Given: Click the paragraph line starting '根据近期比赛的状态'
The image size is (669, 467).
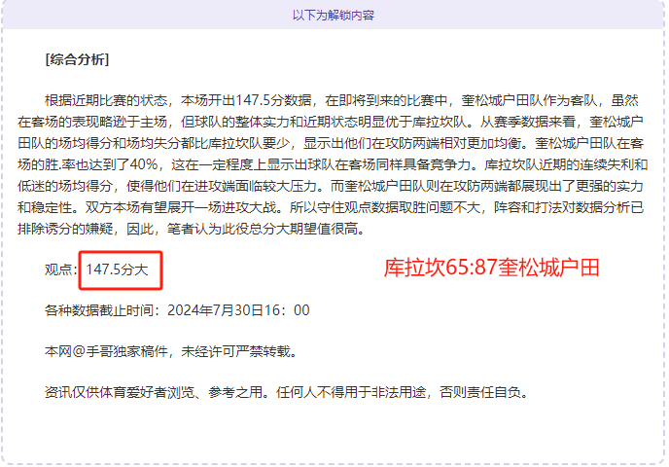Looking at the screenshot, I should pyautogui.click(x=341, y=100).
